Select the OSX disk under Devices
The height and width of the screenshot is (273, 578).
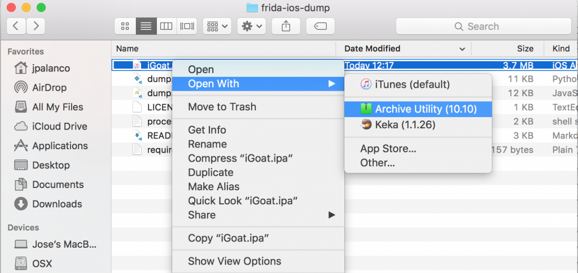pyautogui.click(x=33, y=263)
